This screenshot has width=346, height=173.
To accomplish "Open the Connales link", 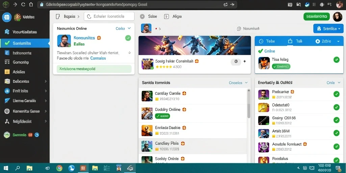I will pos(98,58).
